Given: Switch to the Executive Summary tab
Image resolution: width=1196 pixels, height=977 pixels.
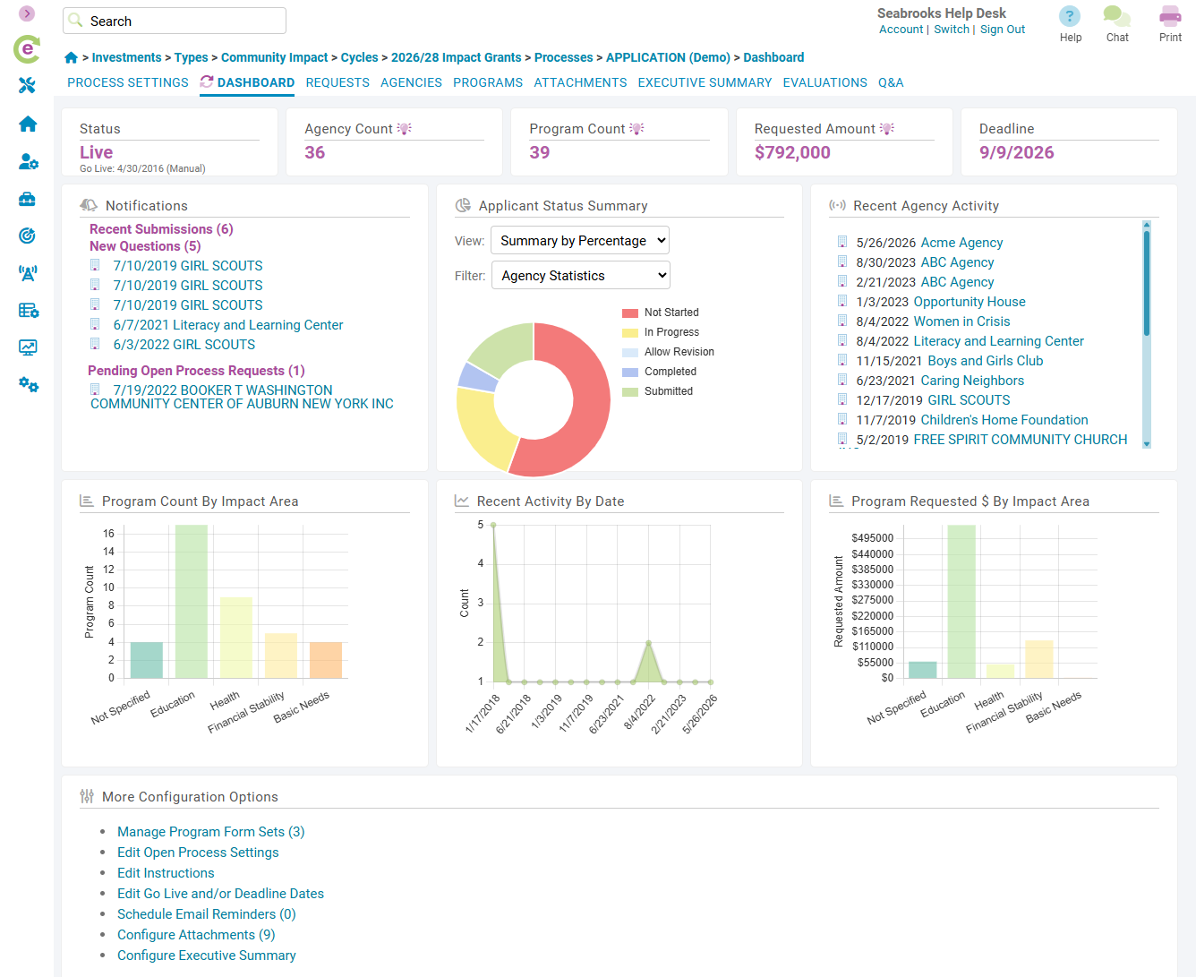Looking at the screenshot, I should click(705, 82).
